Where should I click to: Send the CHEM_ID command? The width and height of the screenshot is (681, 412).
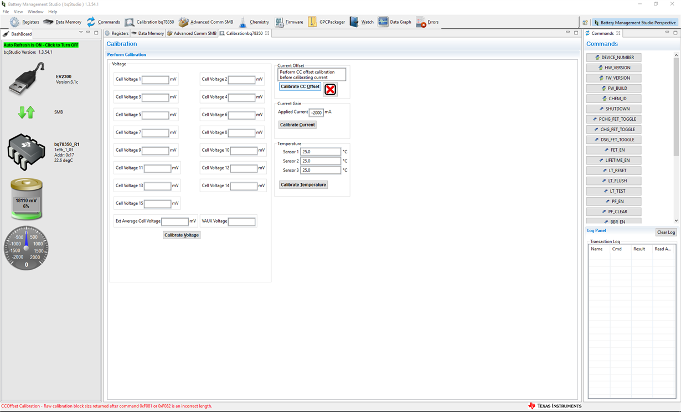614,99
